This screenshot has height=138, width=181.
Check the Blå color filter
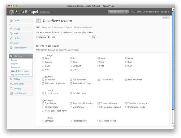(x=71, y=58)
